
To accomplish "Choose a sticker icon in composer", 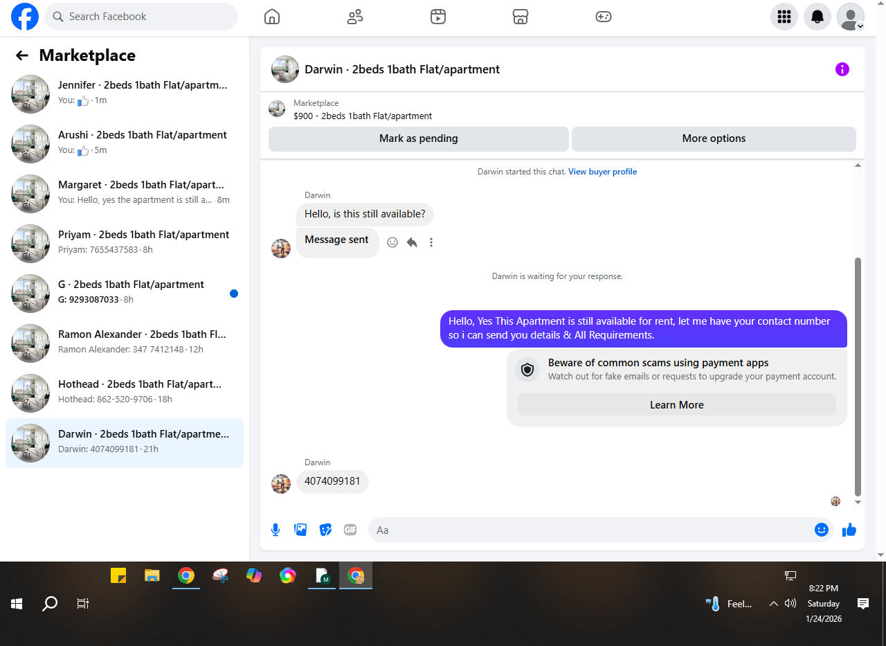I will pyautogui.click(x=325, y=530).
